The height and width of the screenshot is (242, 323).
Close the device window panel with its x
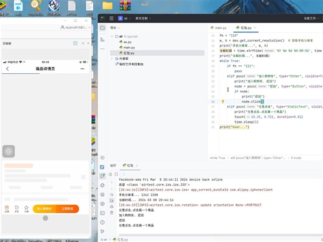point(88,43)
